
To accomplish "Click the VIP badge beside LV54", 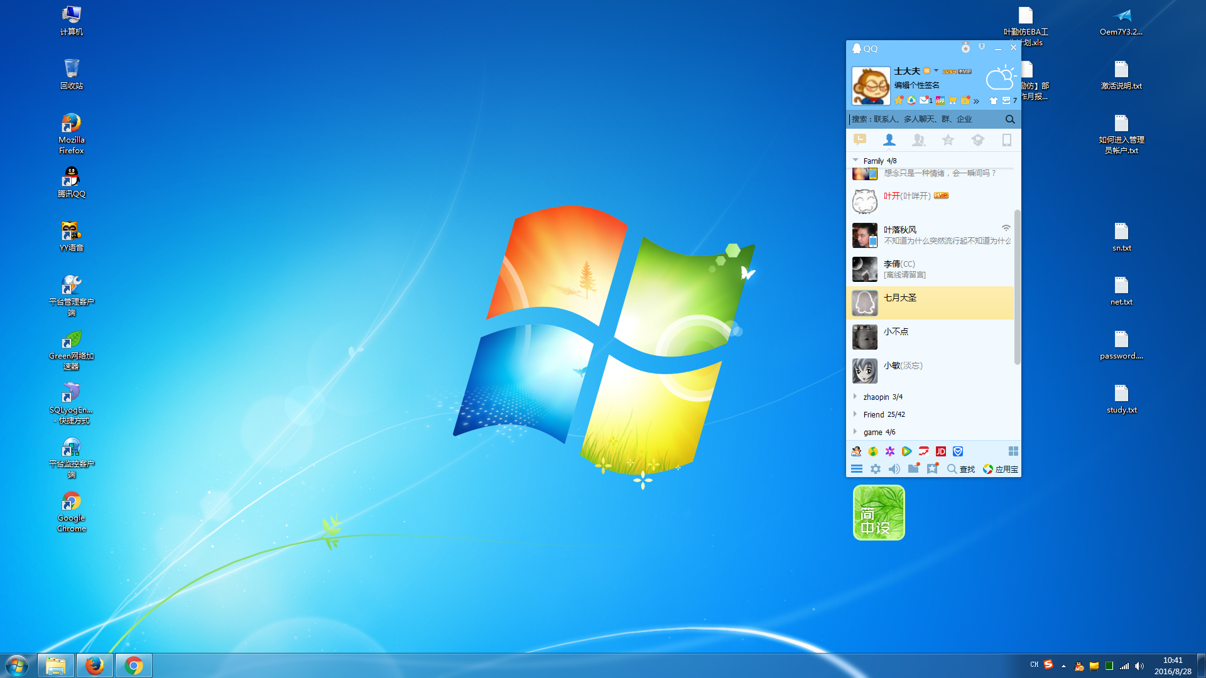I will tap(965, 72).
